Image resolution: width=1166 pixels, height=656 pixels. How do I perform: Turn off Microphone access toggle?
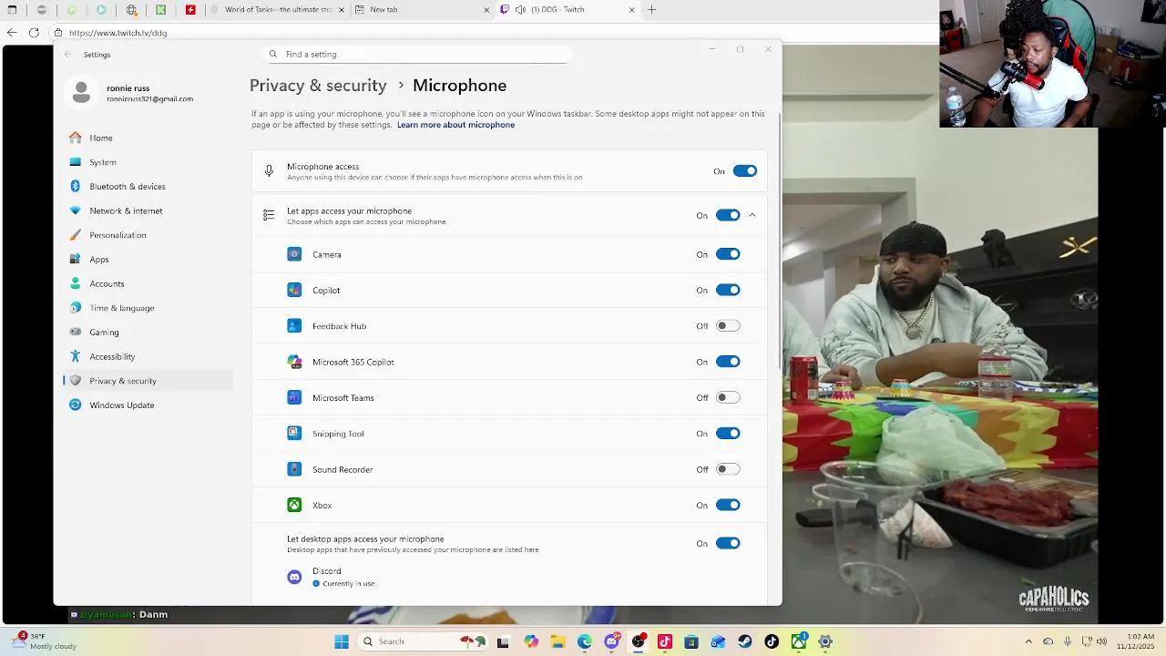744,171
